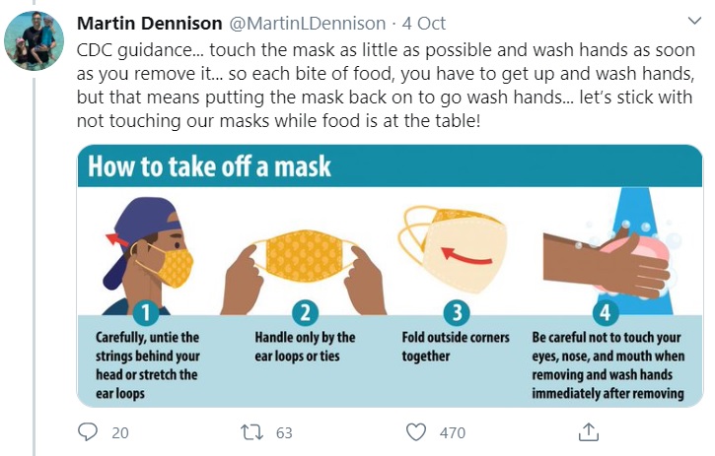Click the numbered circle 1 in infographic

(145, 313)
